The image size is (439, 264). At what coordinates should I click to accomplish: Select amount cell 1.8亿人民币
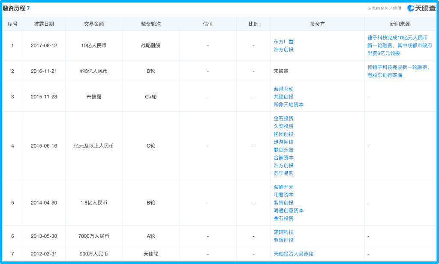[94, 203]
